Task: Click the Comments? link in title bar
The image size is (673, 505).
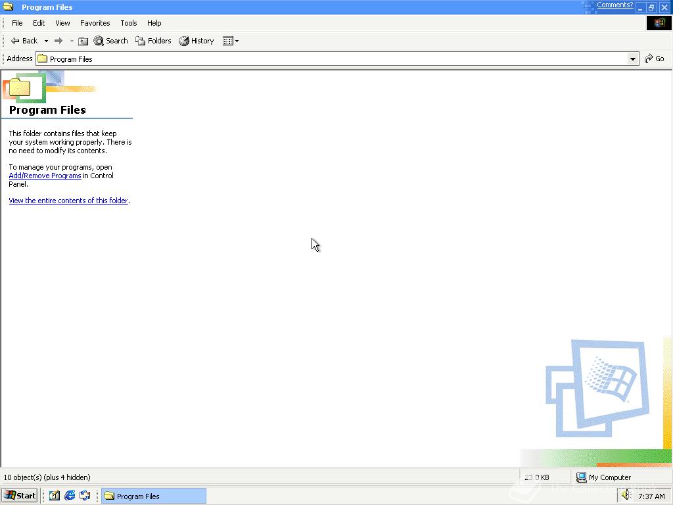Action: pos(615,5)
